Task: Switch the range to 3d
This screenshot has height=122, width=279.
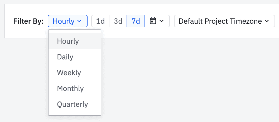Action: pos(118,21)
